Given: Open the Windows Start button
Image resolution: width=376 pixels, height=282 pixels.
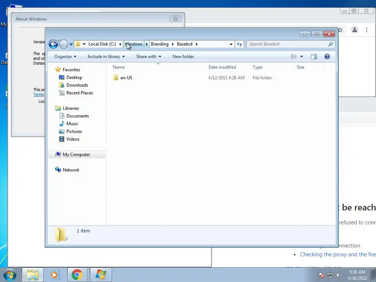Looking at the screenshot, I should (x=10, y=275).
